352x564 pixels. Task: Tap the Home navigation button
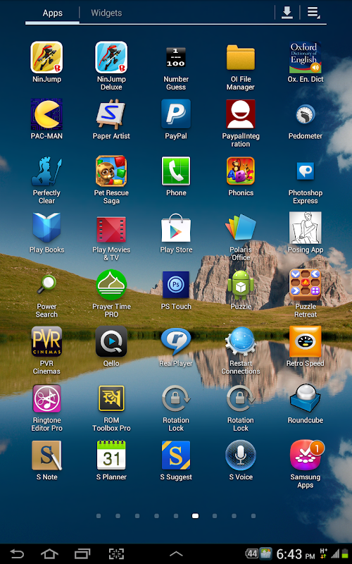coord(49,553)
